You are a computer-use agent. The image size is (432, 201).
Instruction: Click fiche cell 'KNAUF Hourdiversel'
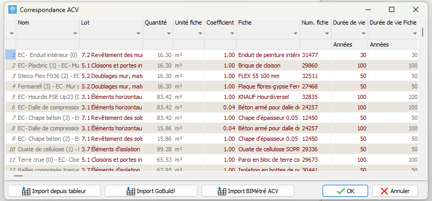(268, 97)
